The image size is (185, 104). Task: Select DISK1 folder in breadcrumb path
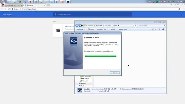point(115,25)
